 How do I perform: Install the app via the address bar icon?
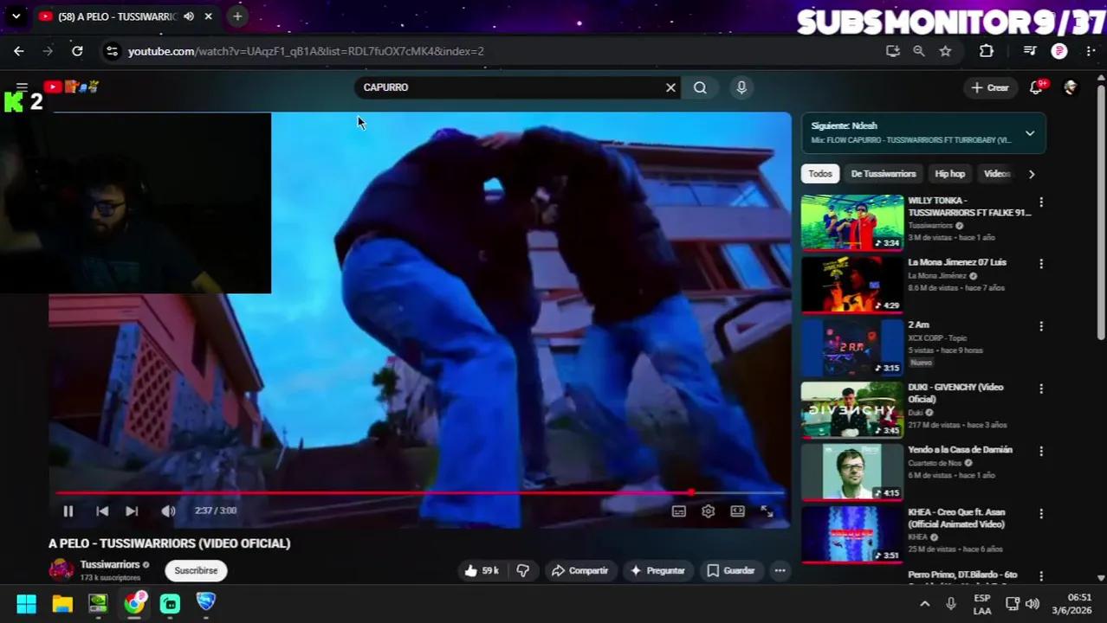tap(893, 51)
